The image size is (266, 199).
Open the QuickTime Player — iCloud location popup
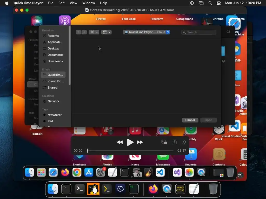[x=147, y=32]
